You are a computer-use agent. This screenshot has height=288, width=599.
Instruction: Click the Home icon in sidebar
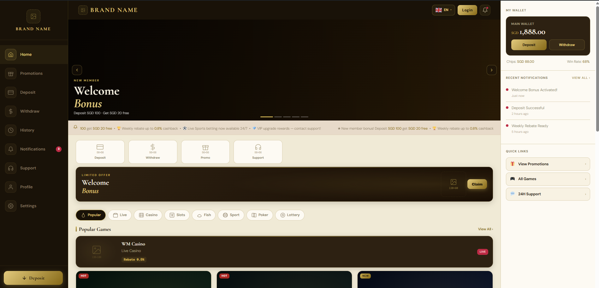pyautogui.click(x=11, y=55)
